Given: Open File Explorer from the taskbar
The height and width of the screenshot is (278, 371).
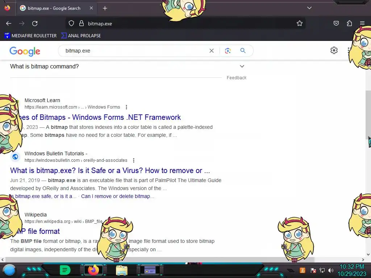Looking at the screenshot, I should (x=122, y=270).
